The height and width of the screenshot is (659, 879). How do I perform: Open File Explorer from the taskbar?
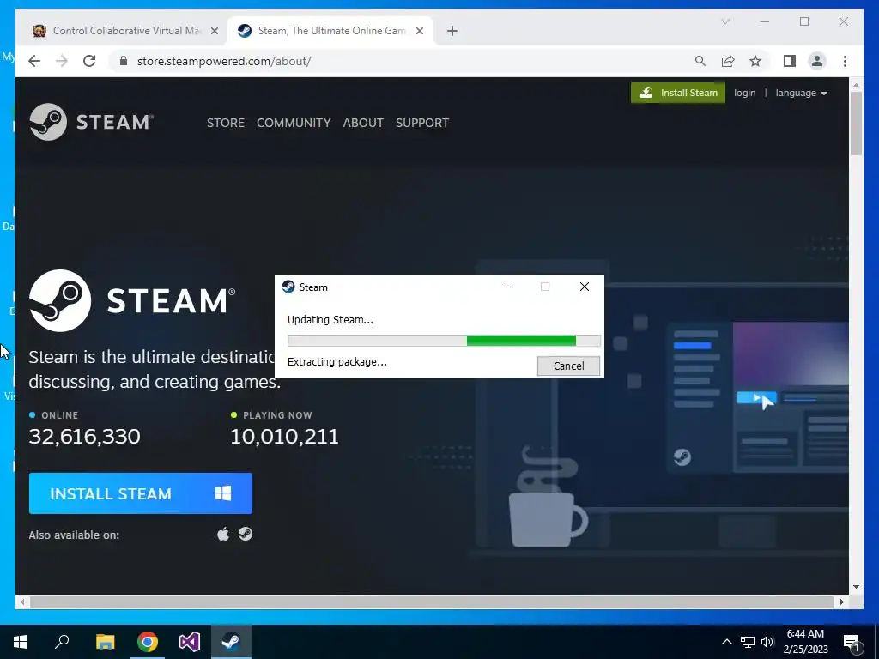[105, 642]
